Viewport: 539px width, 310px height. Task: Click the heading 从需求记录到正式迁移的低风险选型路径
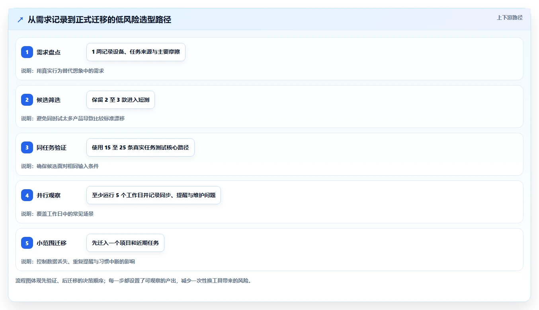click(x=100, y=19)
